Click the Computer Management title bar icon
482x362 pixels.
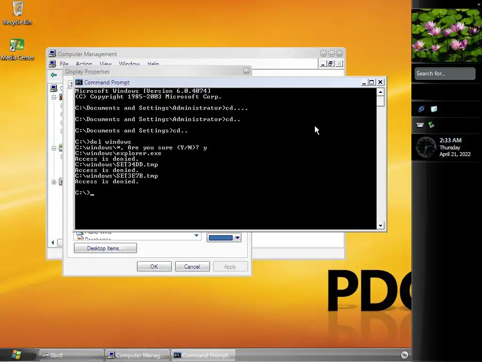tap(52, 54)
